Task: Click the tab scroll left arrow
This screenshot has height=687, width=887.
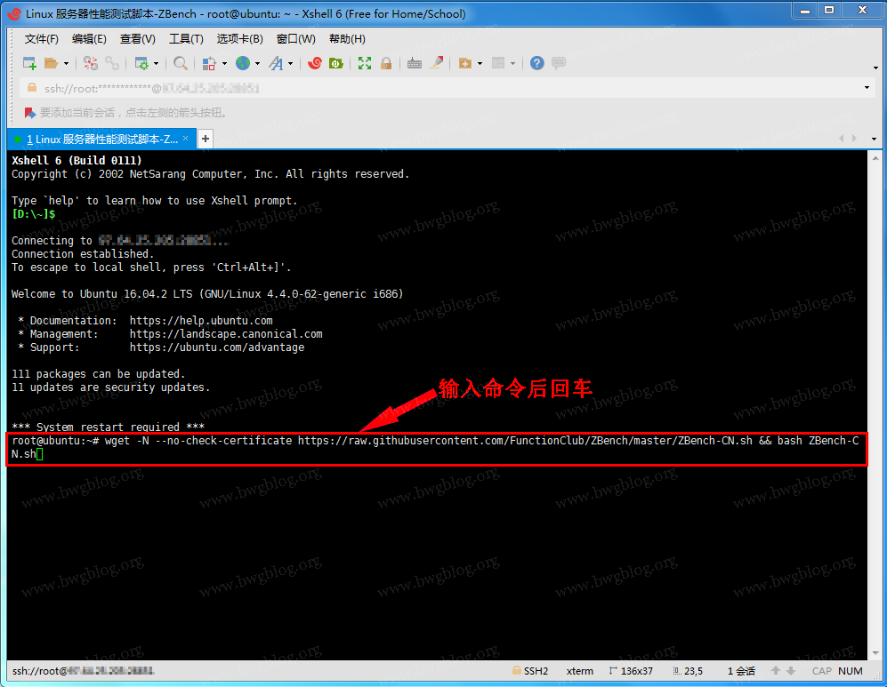Action: (x=841, y=139)
